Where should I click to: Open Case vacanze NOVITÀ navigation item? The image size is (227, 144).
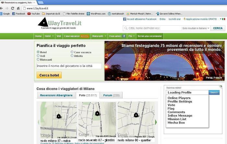(76, 36)
